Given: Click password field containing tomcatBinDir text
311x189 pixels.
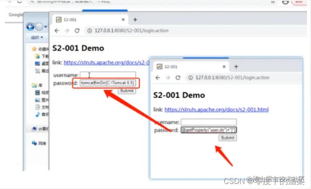Looking at the screenshot, I should (108, 83).
